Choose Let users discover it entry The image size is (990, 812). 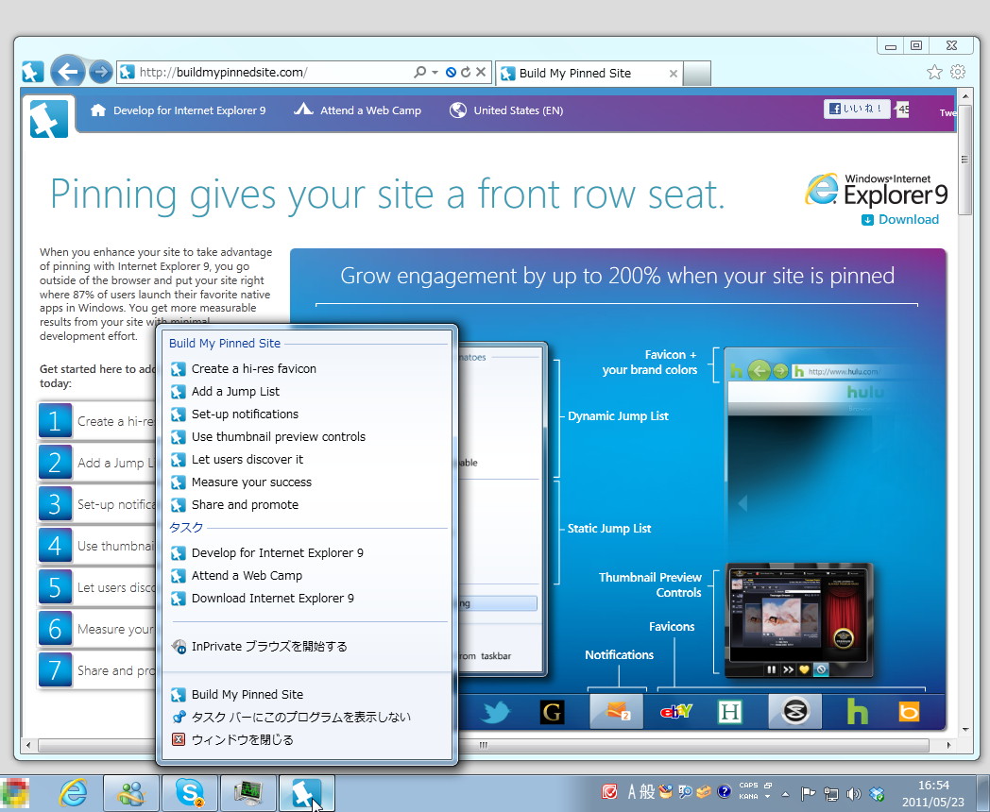tap(307, 460)
